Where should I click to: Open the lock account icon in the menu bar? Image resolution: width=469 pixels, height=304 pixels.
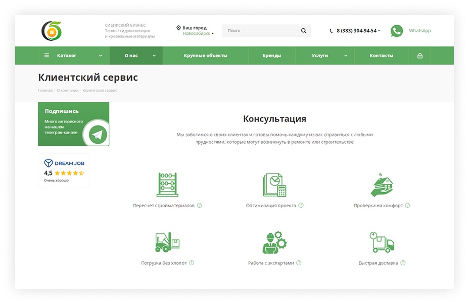[x=420, y=55]
